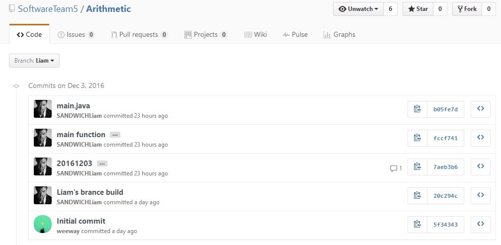
Task: Expand 20161203 commit description ellipsis
Action: (x=102, y=163)
